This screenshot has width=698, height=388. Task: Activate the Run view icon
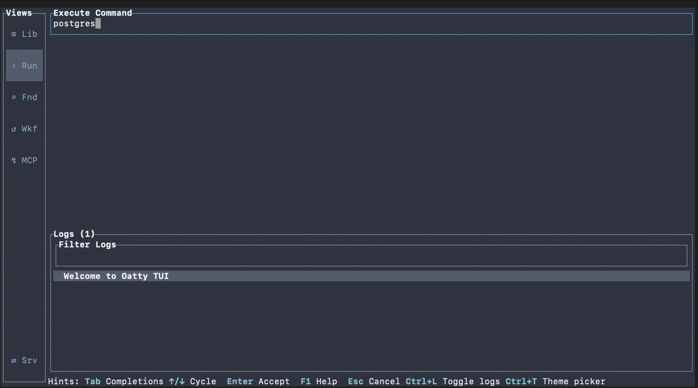coord(24,65)
